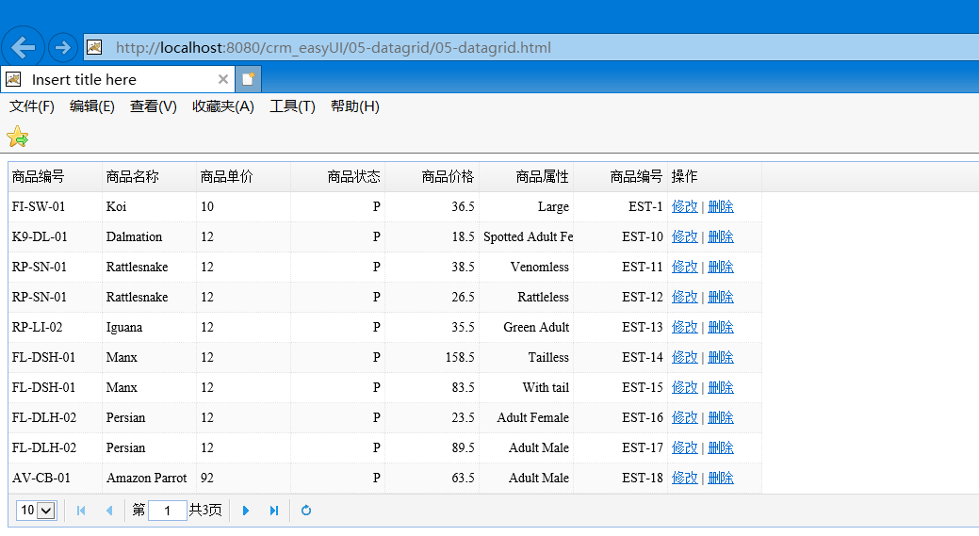Viewport: 979px width, 536px height.
Task: Click the 商品属性 column header
Action: point(527,176)
